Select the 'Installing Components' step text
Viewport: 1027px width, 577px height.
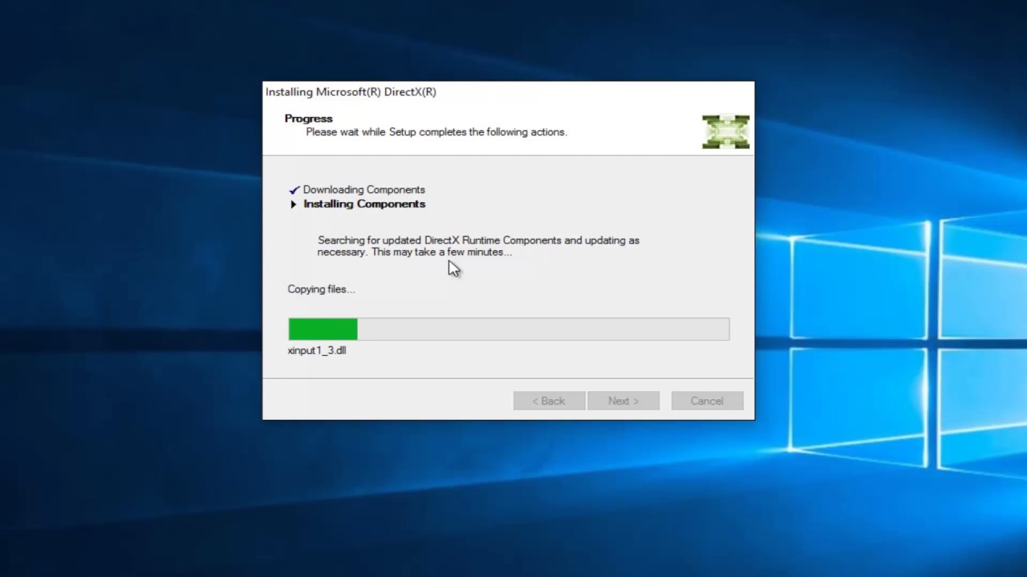[364, 204]
